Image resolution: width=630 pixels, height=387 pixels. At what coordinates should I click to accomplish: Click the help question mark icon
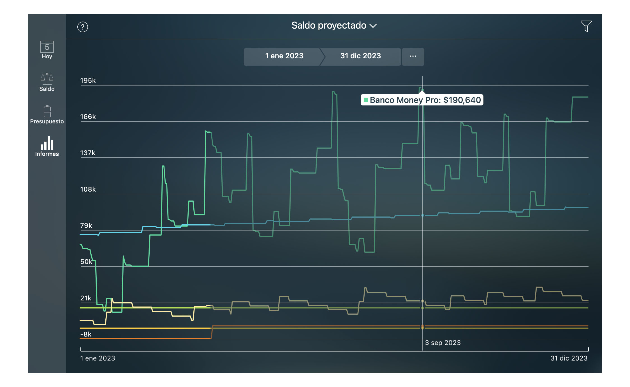tap(83, 27)
